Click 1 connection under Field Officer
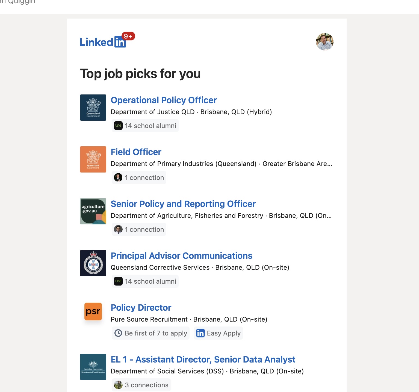The image size is (419, 392). (x=139, y=178)
